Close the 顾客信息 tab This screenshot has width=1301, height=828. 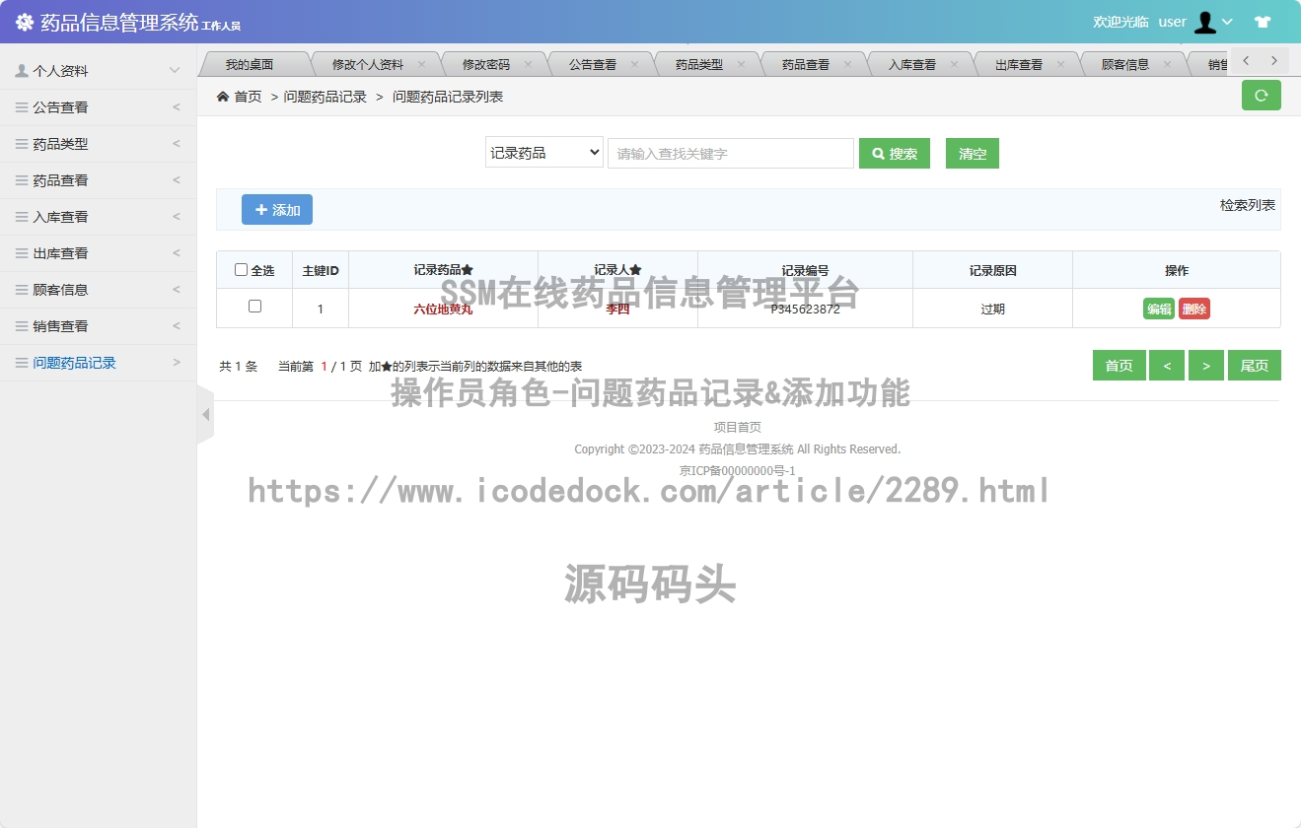tap(1167, 64)
